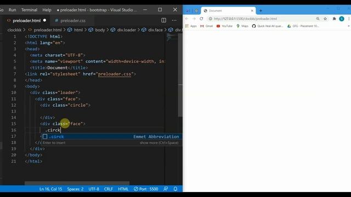Image resolution: width=351 pixels, height=197 pixels.
Task: Place cursor on line 12 circle div
Action: pos(65,105)
